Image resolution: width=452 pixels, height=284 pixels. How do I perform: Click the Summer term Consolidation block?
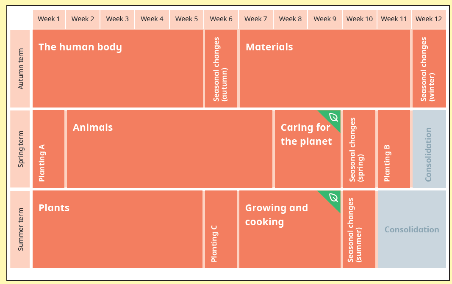click(412, 229)
